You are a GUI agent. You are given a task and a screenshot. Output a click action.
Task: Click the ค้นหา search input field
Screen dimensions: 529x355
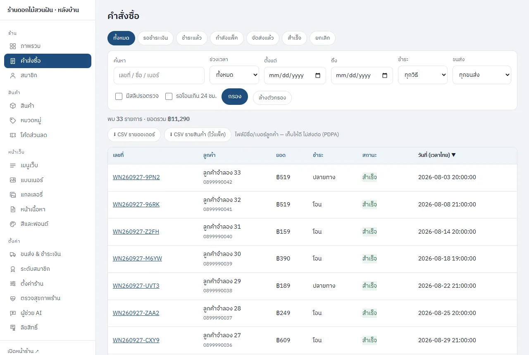click(x=159, y=76)
